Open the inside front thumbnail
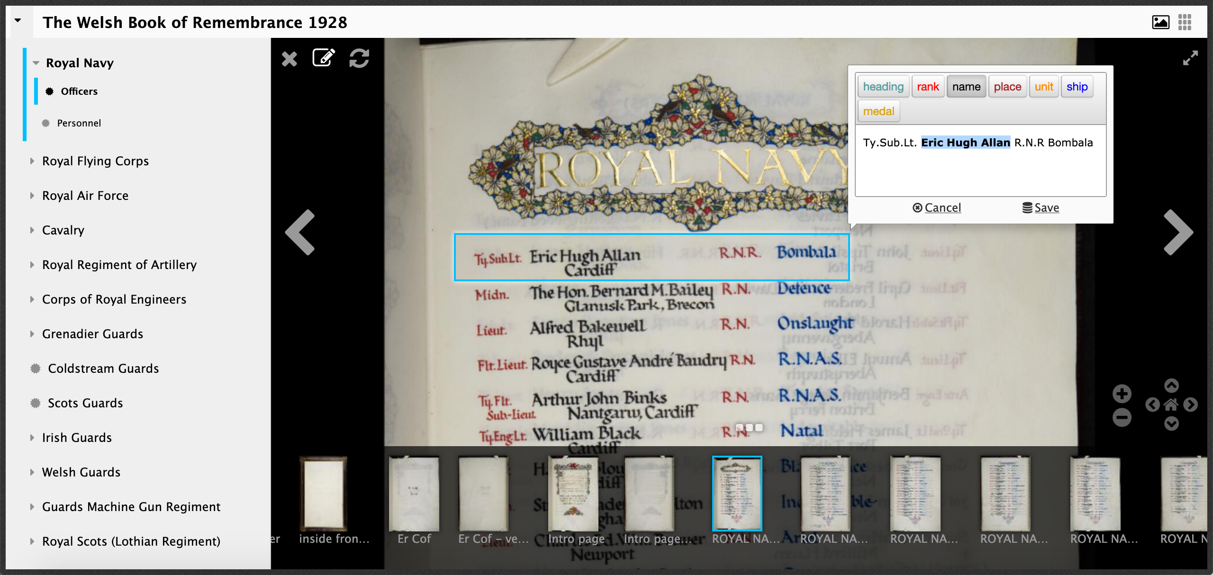Image resolution: width=1213 pixels, height=575 pixels. (324, 494)
